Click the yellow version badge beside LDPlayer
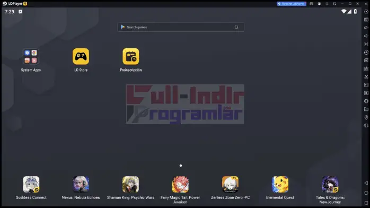370x208 pixels. point(25,4)
